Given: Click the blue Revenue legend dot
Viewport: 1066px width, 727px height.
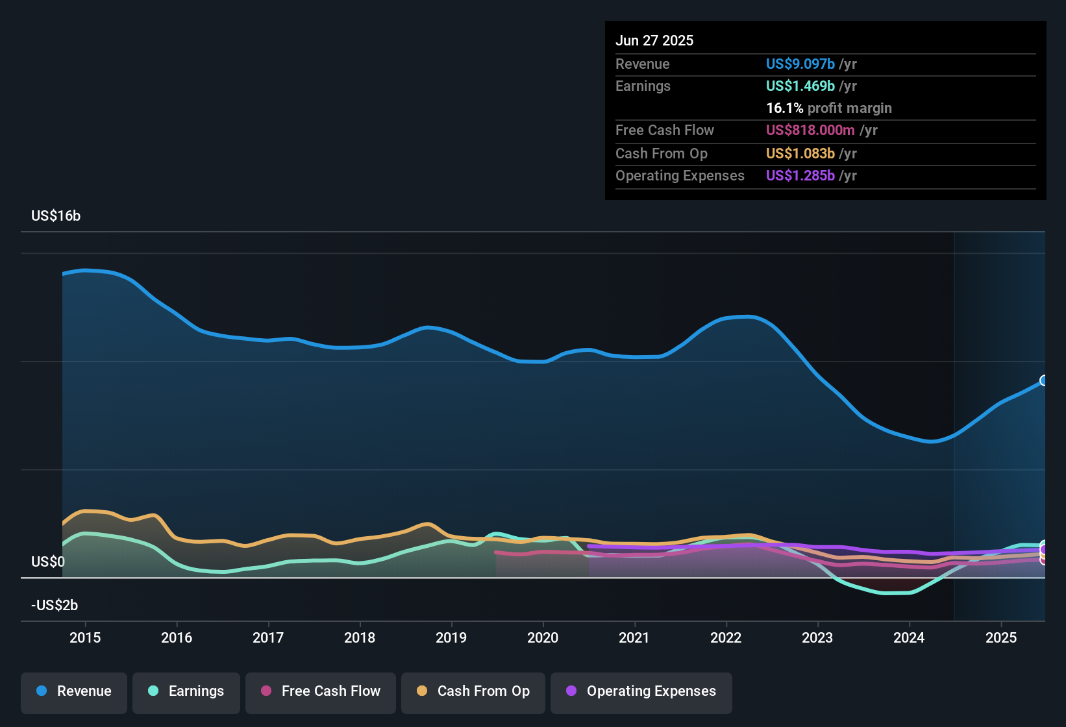Looking at the screenshot, I should [42, 691].
